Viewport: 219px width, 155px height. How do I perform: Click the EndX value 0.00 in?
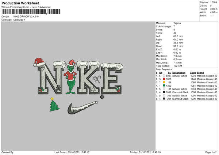click(177, 49)
